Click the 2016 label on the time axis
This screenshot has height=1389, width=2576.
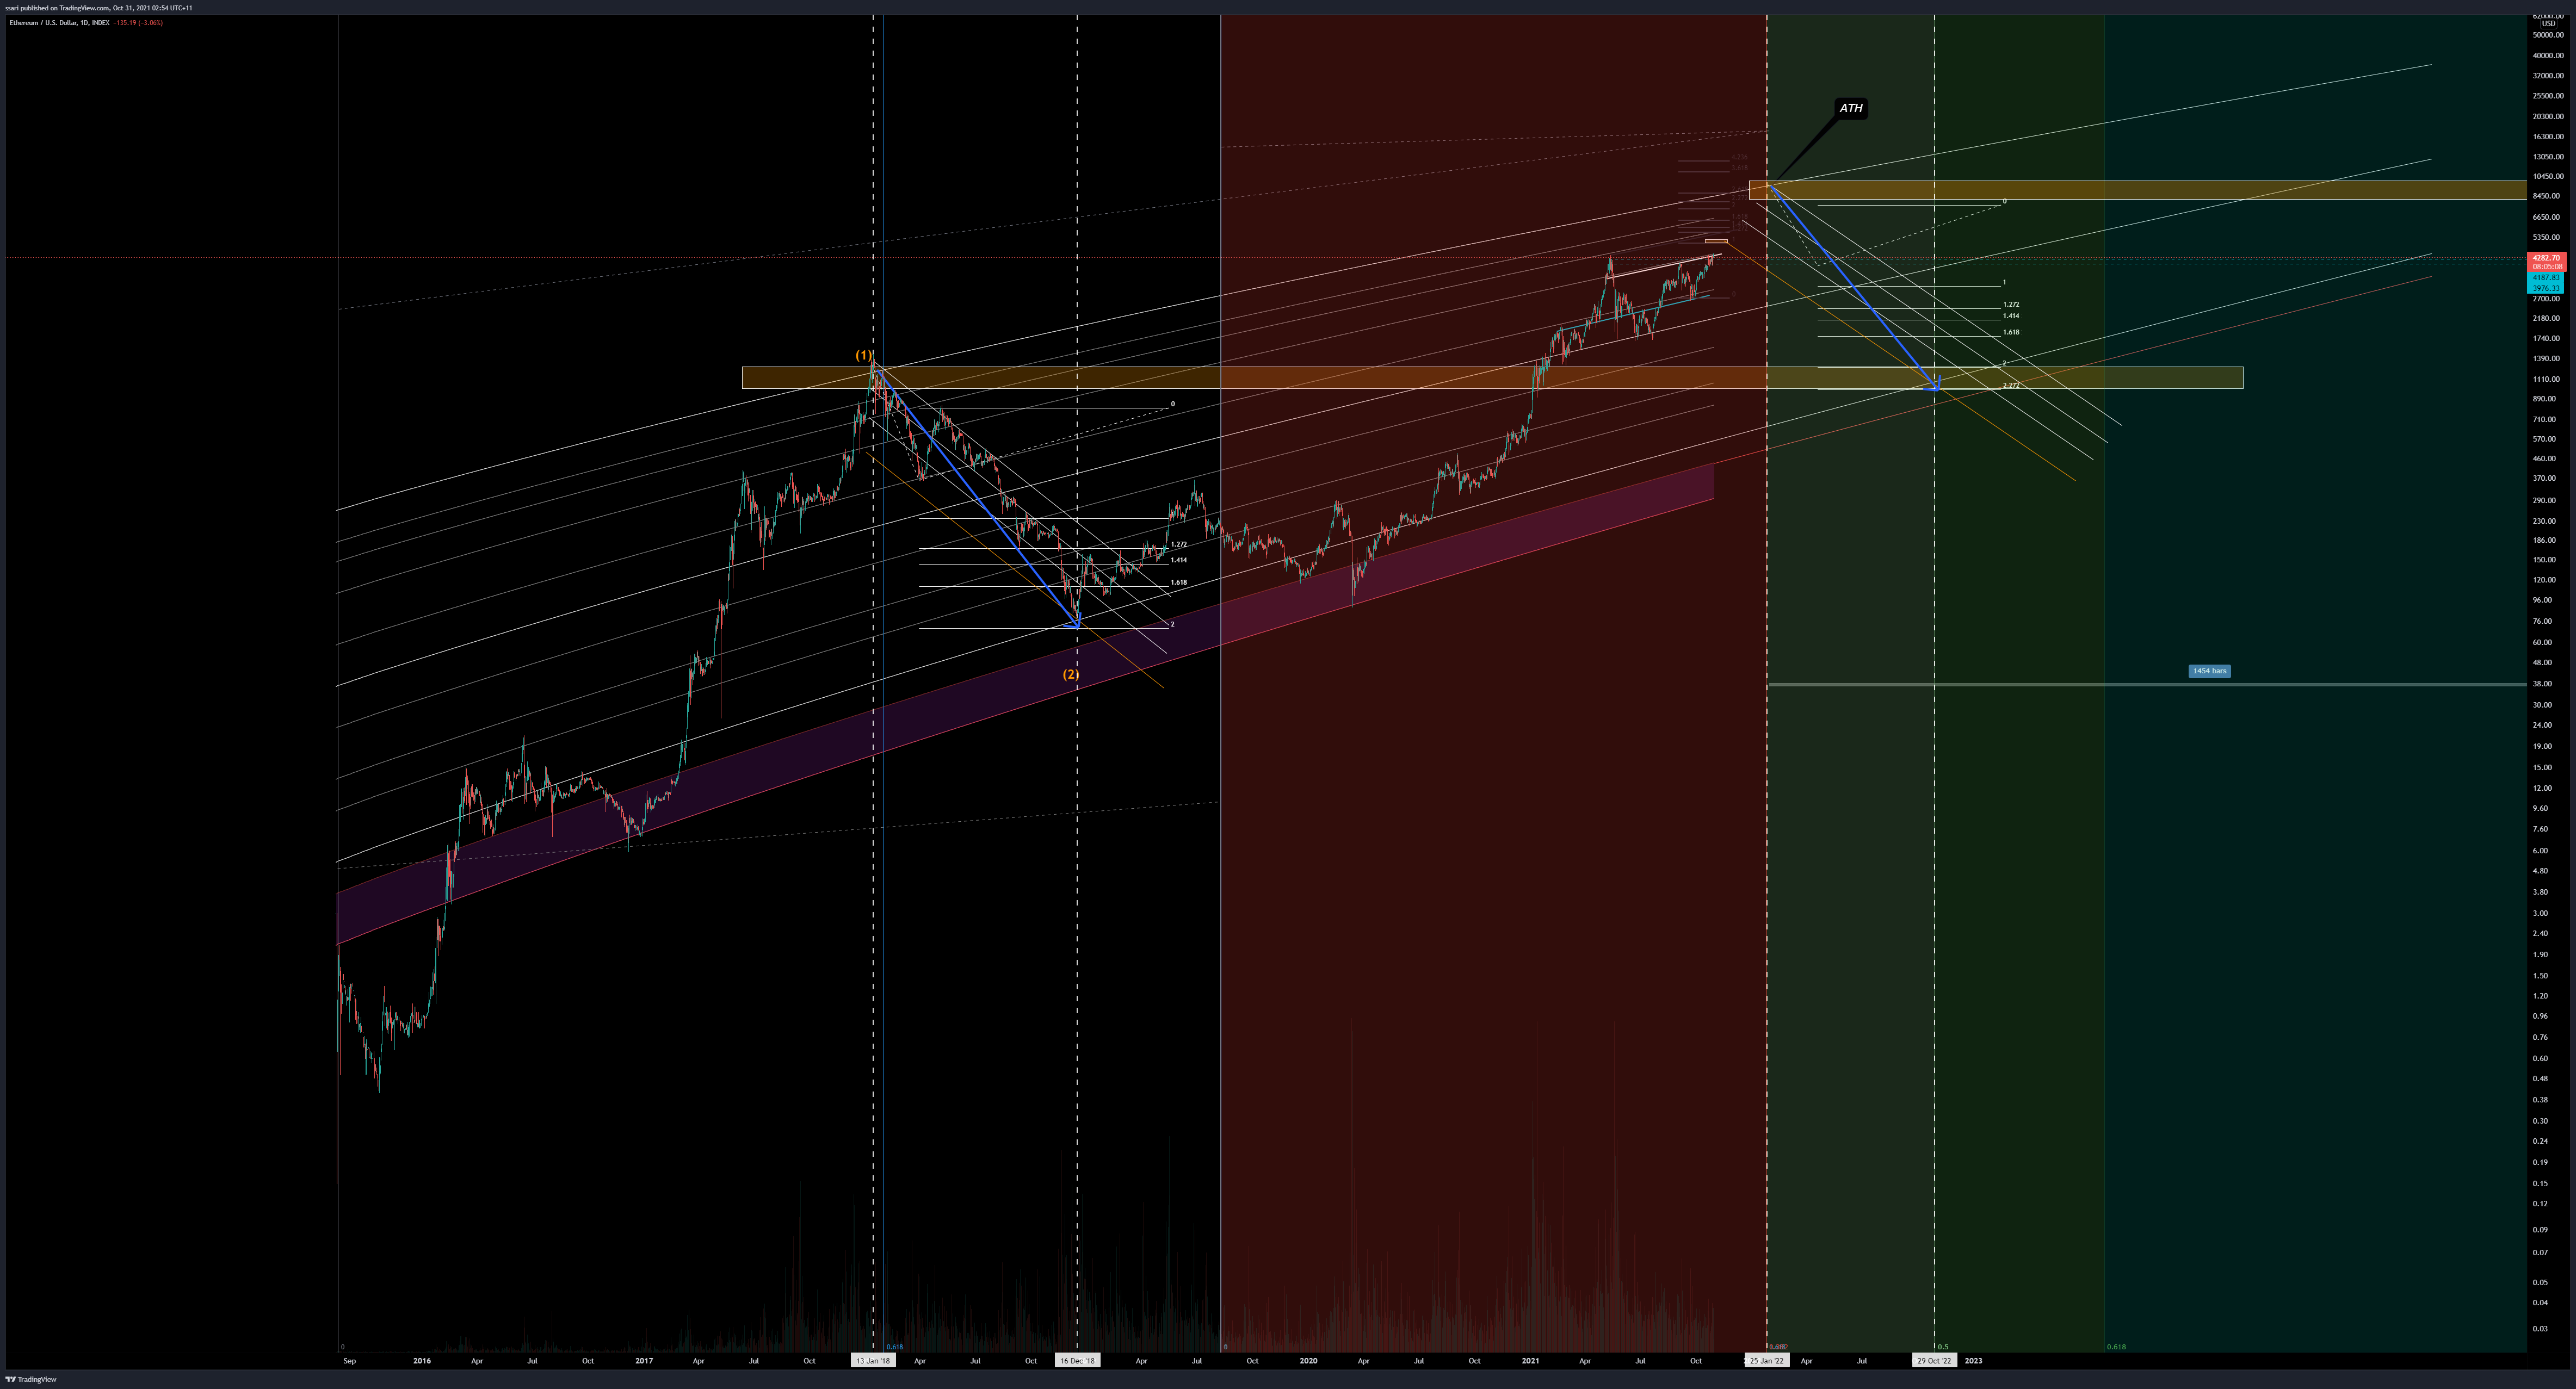[x=422, y=1360]
